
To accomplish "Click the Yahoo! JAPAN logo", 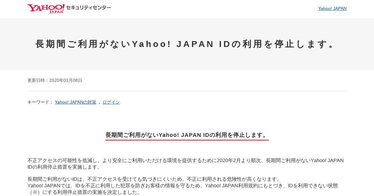I will tap(46, 9).
